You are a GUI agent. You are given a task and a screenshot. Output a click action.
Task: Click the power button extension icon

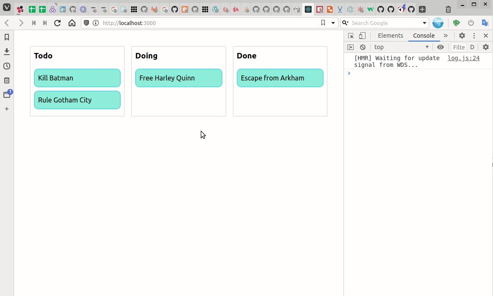[471, 23]
